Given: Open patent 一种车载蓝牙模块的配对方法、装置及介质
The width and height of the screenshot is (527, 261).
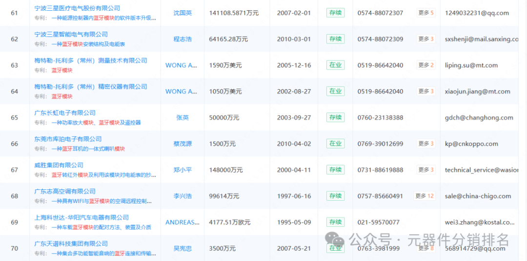Looking at the screenshot, I should coord(101,227).
